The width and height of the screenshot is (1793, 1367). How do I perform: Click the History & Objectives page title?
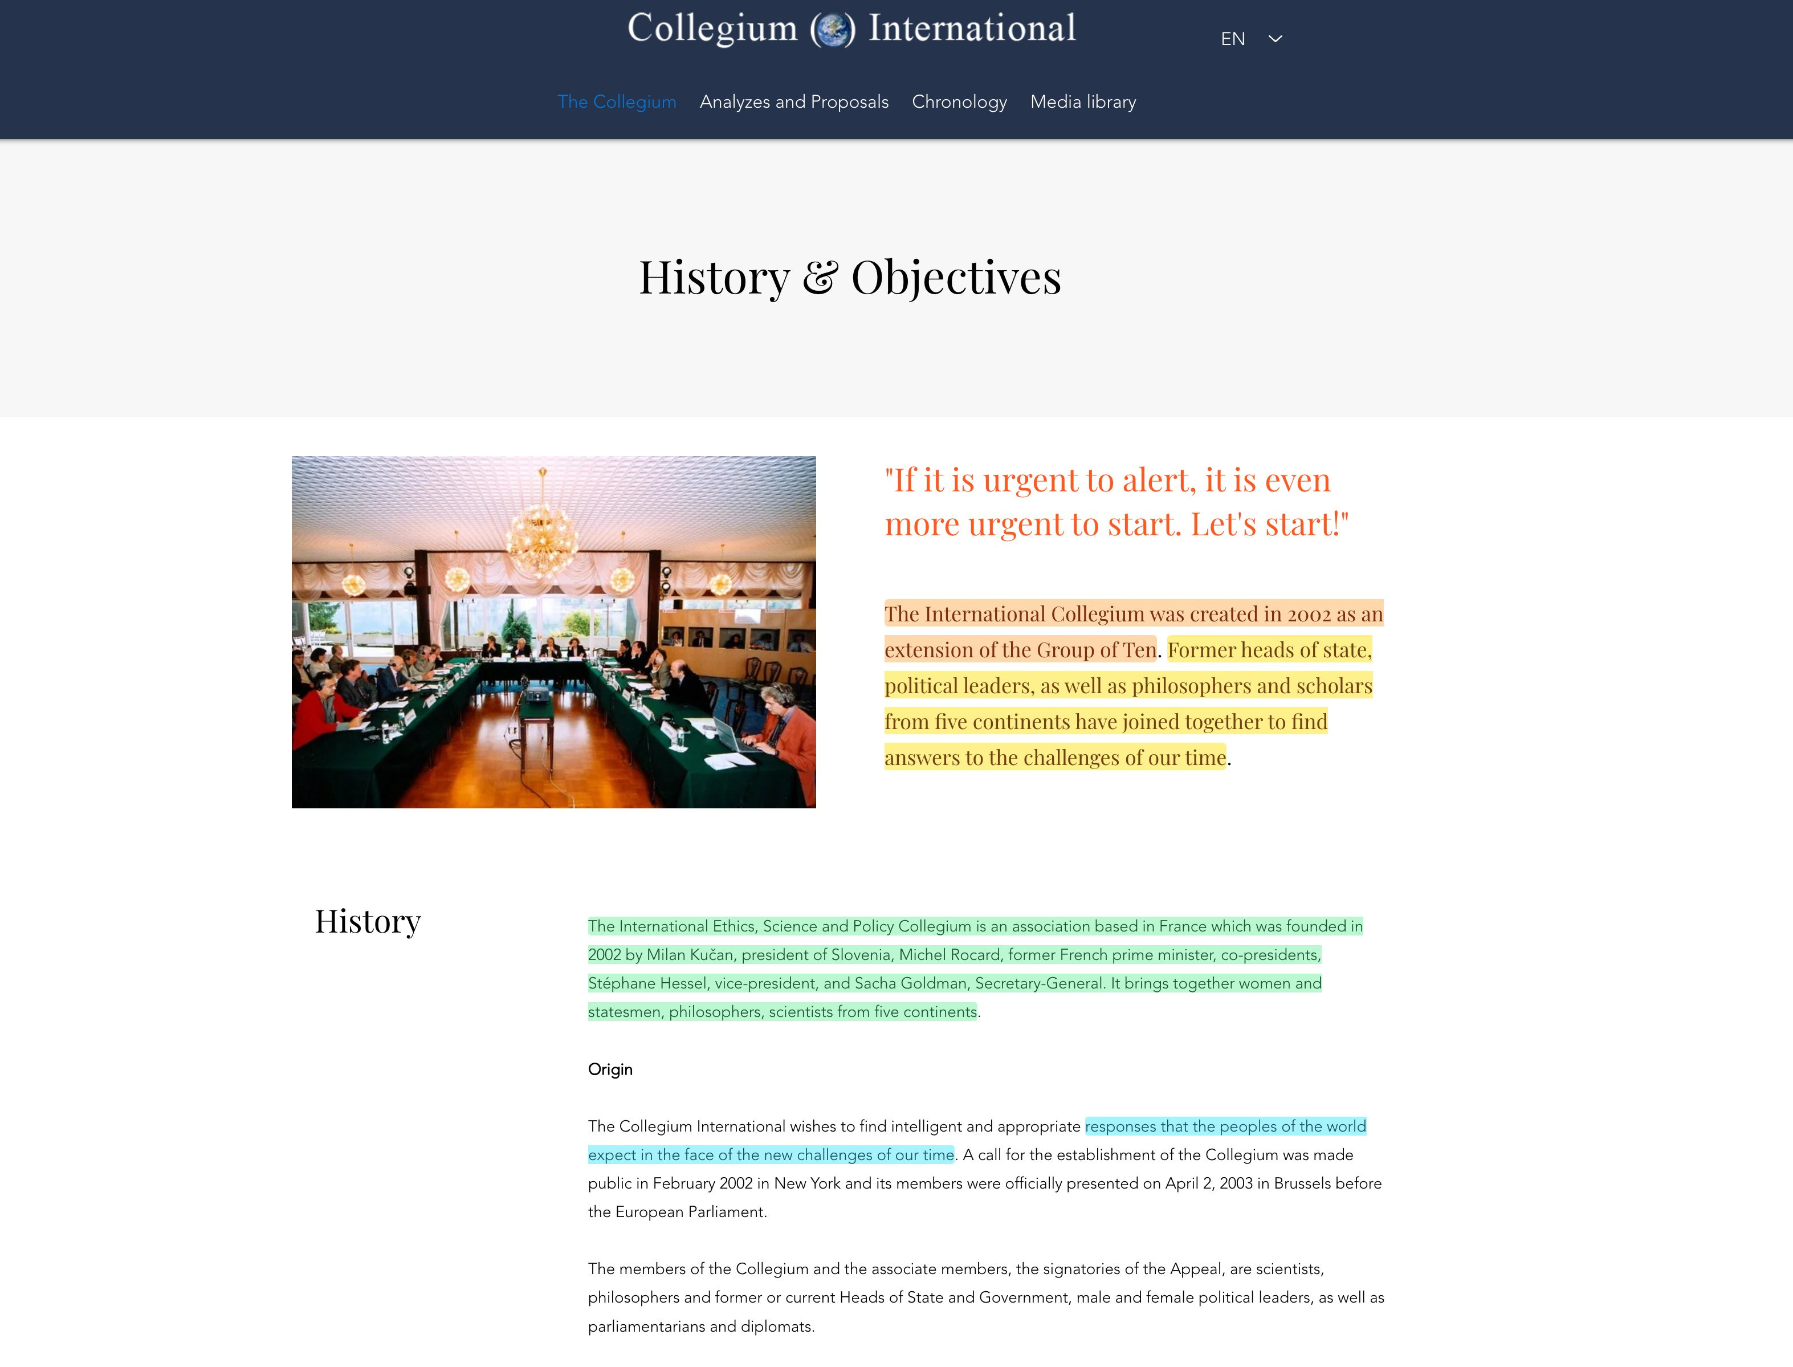pyautogui.click(x=850, y=278)
